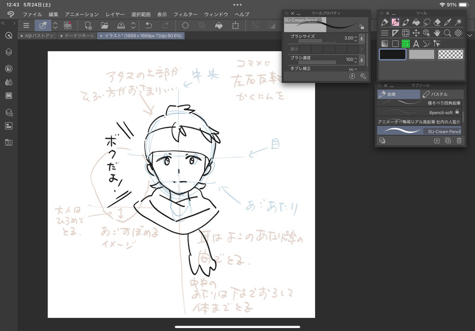
Task: Select the Zoom magnifier tool
Action: point(448,33)
